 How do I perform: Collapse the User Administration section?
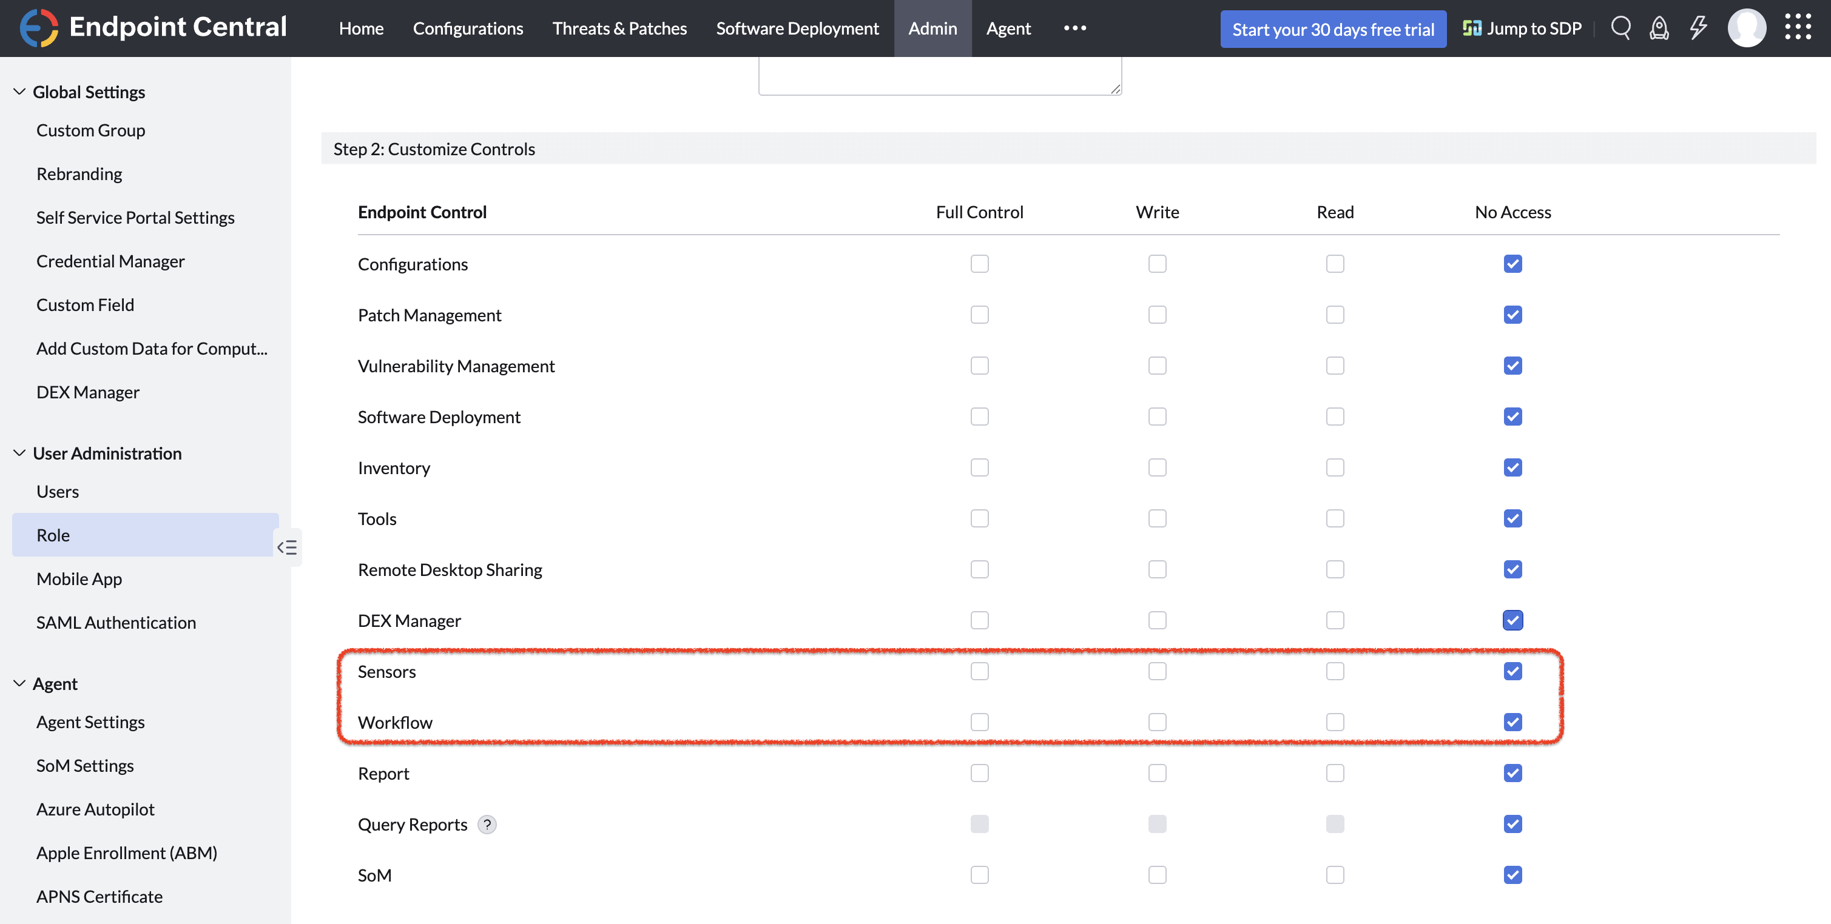20,453
